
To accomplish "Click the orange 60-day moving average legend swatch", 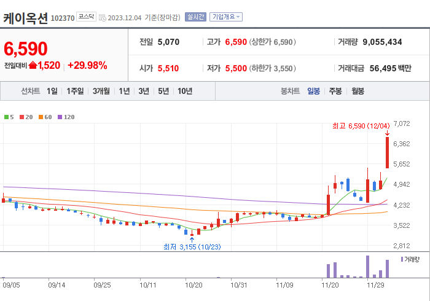I will click(x=41, y=117).
